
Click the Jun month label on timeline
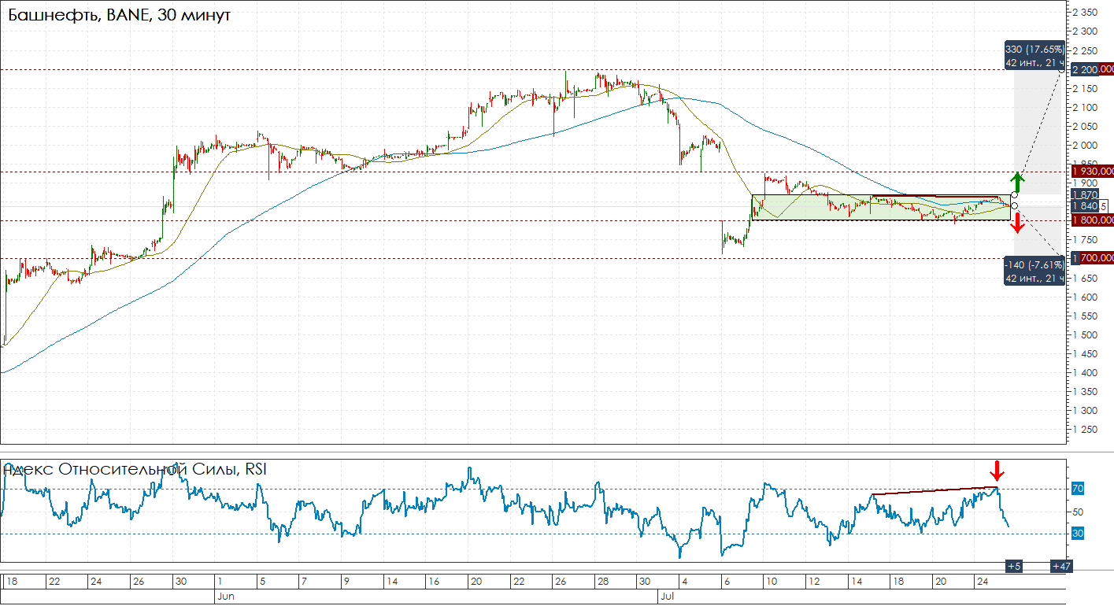click(224, 597)
